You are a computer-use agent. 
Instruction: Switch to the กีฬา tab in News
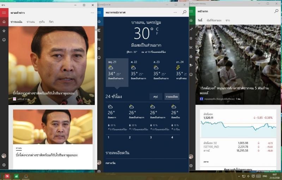(51, 22)
